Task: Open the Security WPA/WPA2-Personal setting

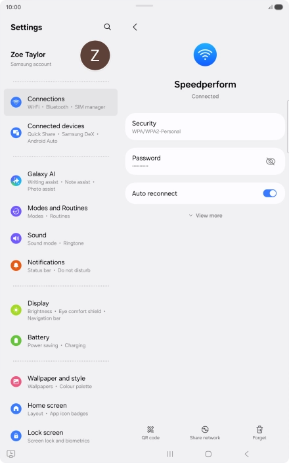Action: [x=205, y=127]
